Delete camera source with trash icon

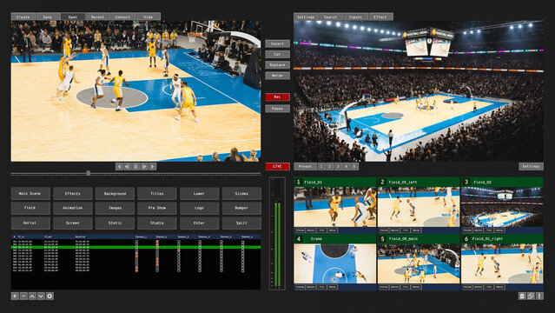[x=522, y=296]
